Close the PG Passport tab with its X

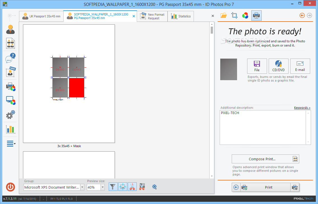click(x=134, y=16)
